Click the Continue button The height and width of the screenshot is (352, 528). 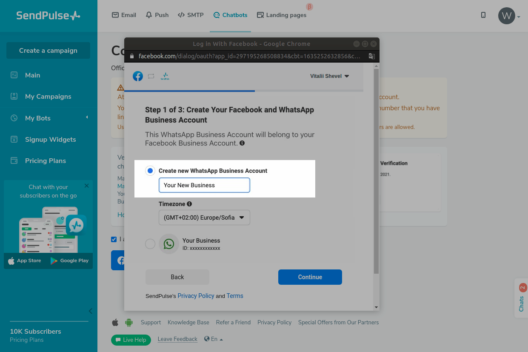tap(310, 277)
